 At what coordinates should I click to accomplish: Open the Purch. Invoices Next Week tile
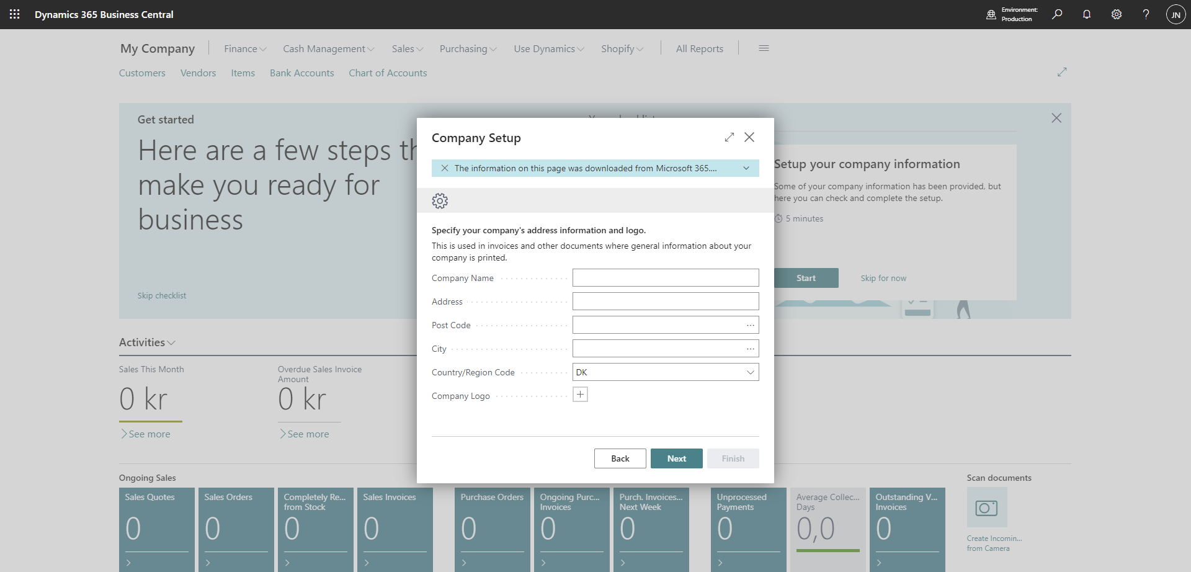click(x=651, y=530)
